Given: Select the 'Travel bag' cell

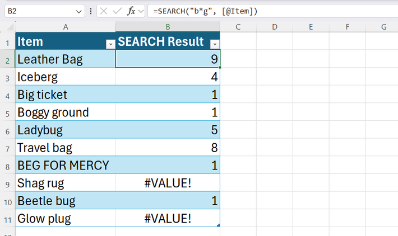Looking at the screenshot, I should (66, 148).
